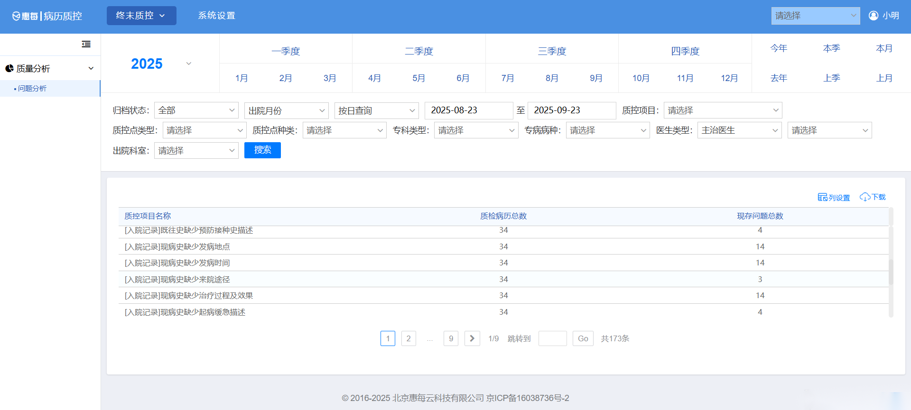Go to page 9

coord(451,338)
